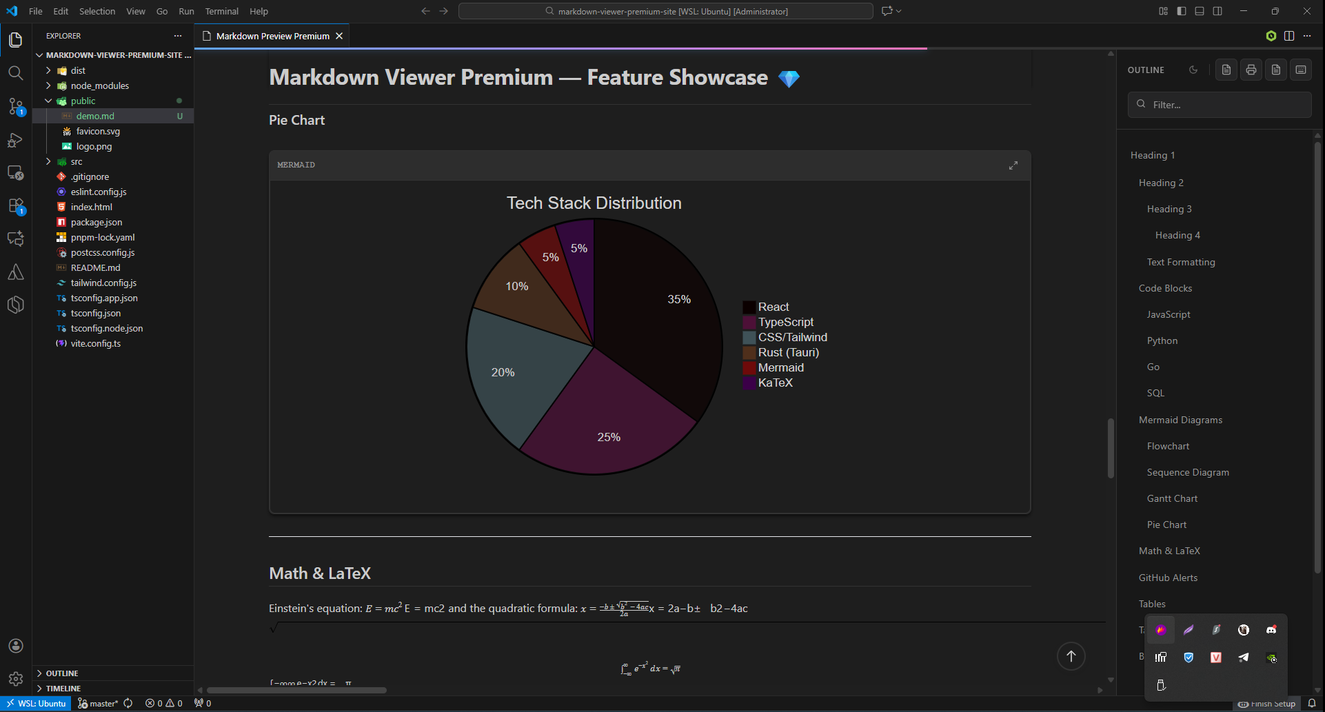Screen dimensions: 1325x712
Task: Open the Terminal menu
Action: tap(221, 11)
